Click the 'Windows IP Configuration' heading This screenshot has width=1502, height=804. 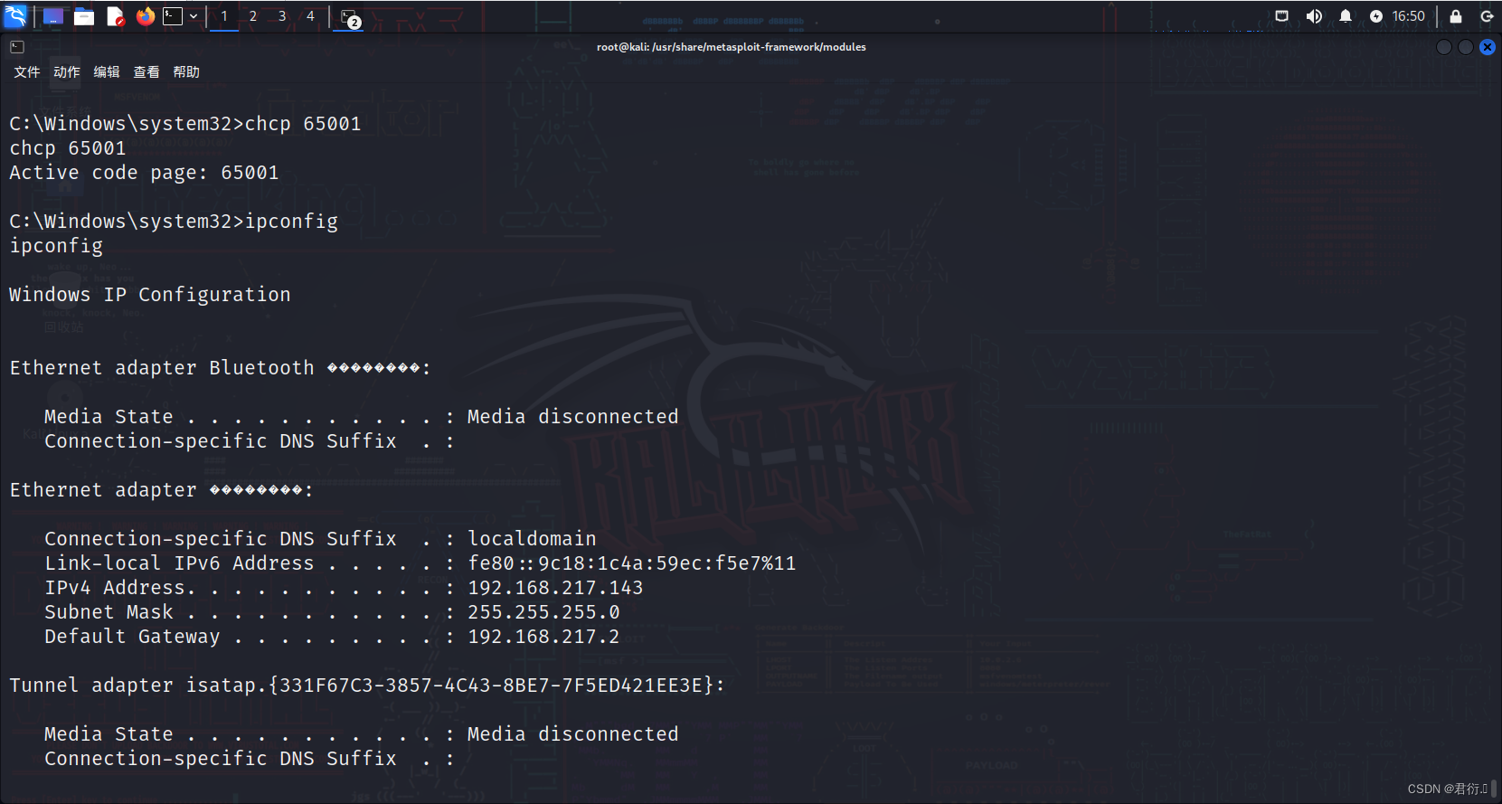pyautogui.click(x=150, y=295)
